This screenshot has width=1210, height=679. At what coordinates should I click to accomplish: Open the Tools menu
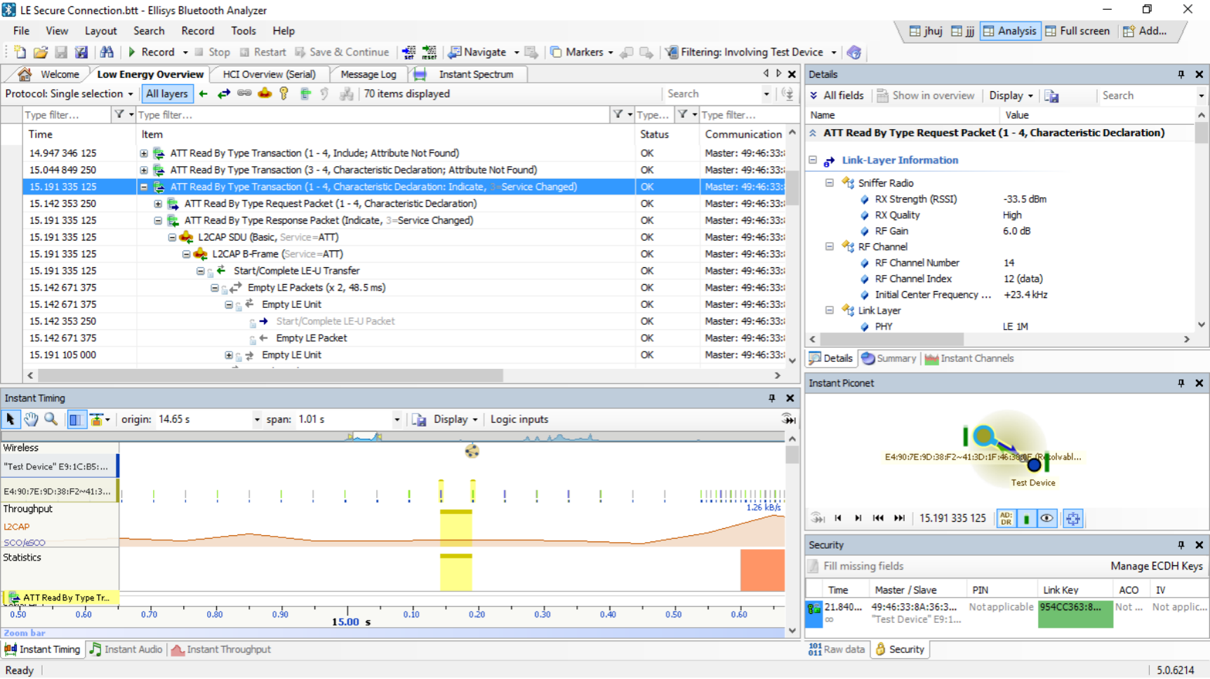(x=243, y=31)
